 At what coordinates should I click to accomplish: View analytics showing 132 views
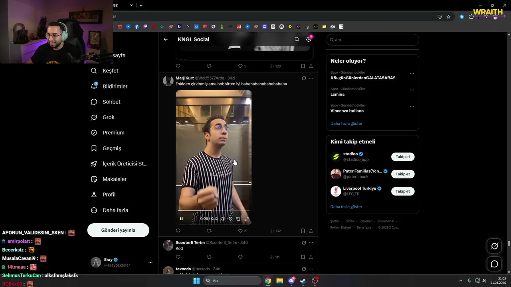coord(275,231)
